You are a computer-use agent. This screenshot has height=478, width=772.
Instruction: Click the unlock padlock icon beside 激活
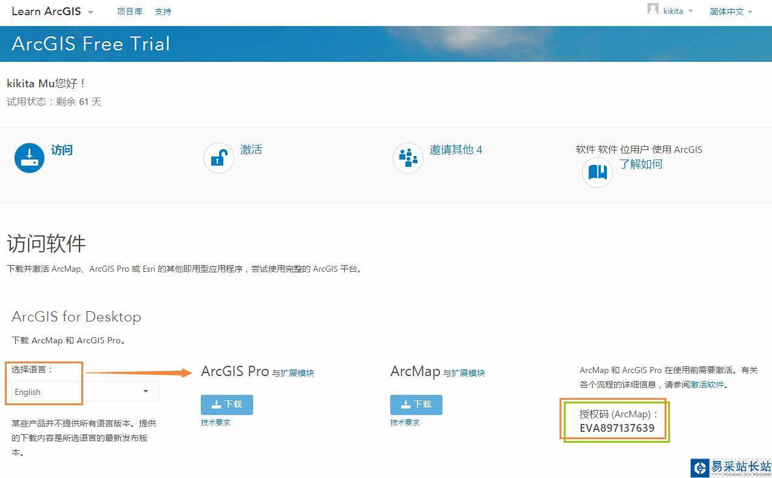[218, 158]
